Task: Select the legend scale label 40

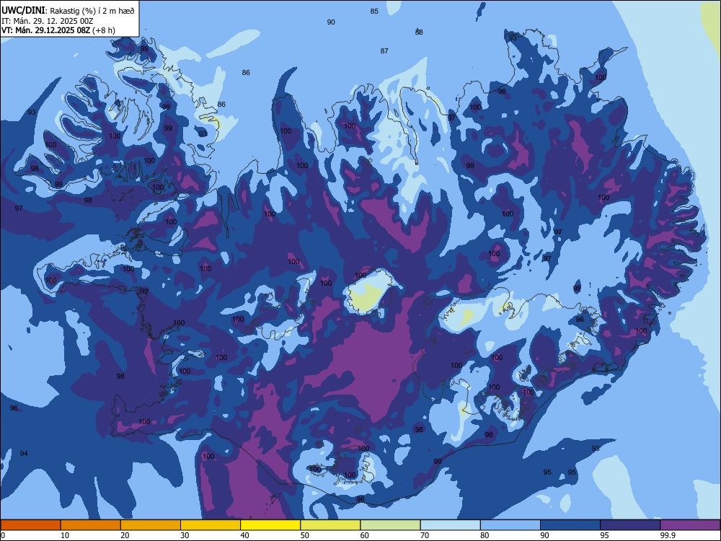Action: pos(244,535)
